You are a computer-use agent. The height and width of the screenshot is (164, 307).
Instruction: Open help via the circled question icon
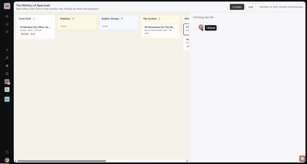point(7,152)
